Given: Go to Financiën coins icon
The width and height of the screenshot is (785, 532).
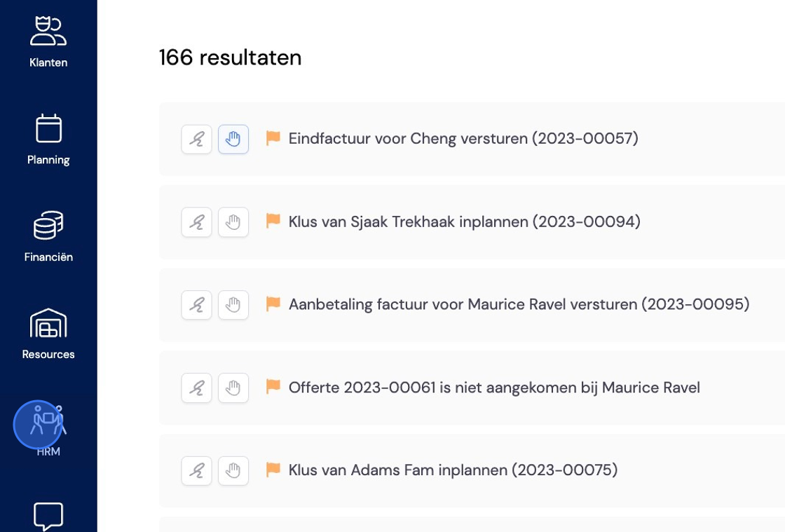Looking at the screenshot, I should point(48,225).
